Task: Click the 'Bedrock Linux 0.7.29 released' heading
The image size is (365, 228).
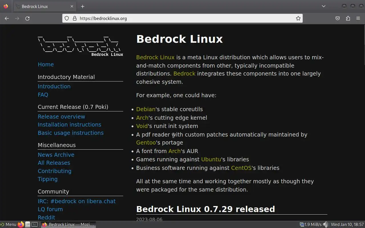Action: point(206,209)
